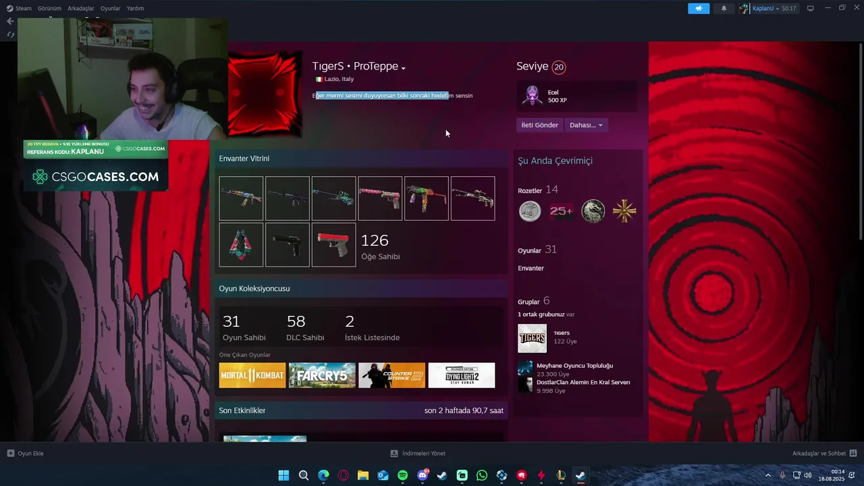Click 126 Öğe Sahibi inventory count
The image size is (864, 486).
click(x=380, y=246)
